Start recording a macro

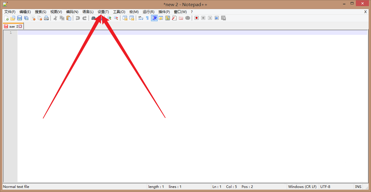pos(196,18)
